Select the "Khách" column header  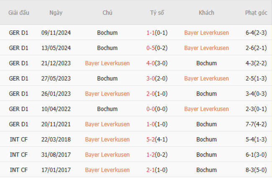(206, 13)
